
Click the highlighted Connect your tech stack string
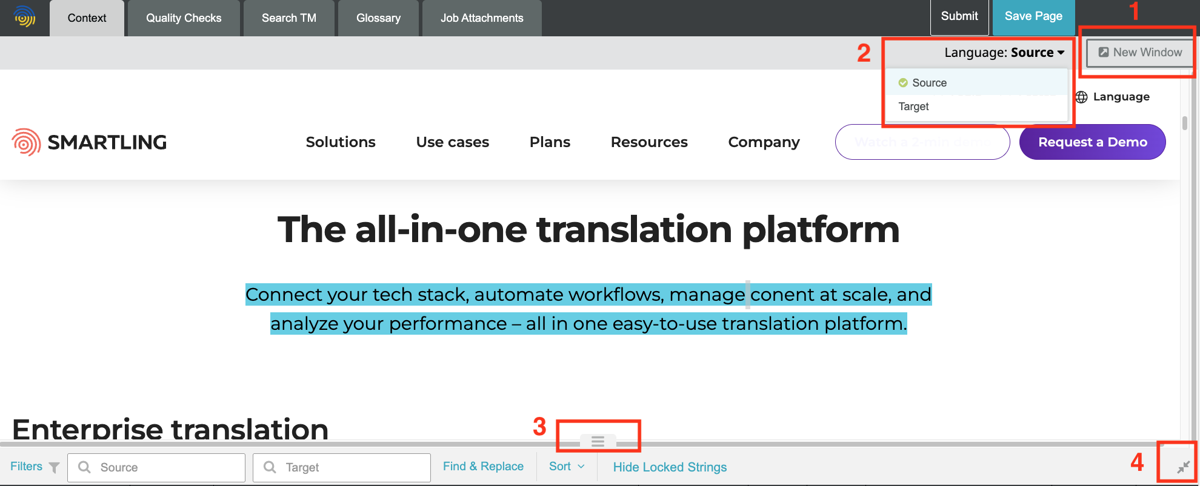(x=588, y=309)
